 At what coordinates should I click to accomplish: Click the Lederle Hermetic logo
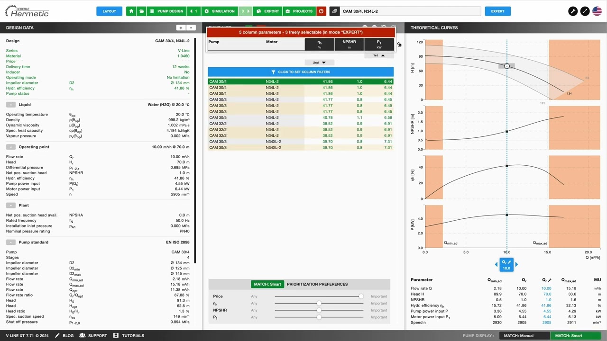[27, 11]
